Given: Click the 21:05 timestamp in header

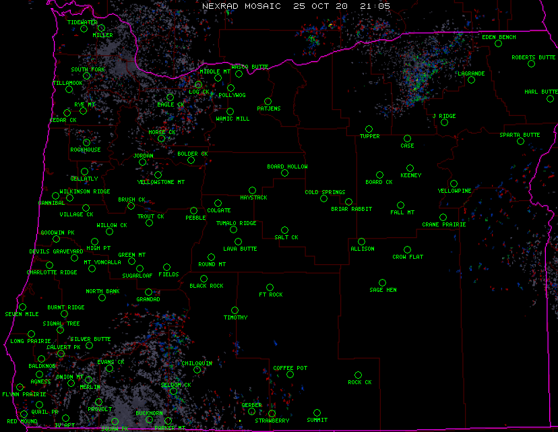Looking at the screenshot, I should tap(375, 5).
